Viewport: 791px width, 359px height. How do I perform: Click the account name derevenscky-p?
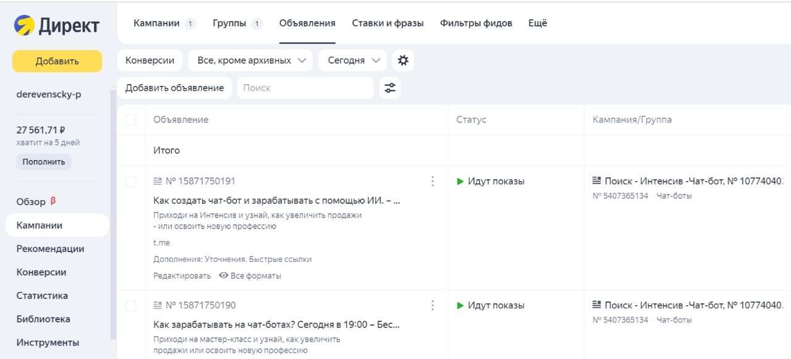point(49,95)
